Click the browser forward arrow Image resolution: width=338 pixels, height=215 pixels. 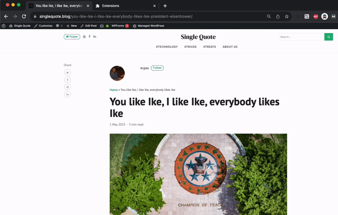pyautogui.click(x=15, y=16)
